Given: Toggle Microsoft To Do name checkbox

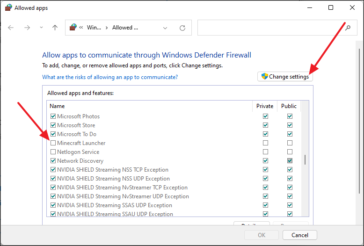Looking at the screenshot, I should [x=53, y=134].
